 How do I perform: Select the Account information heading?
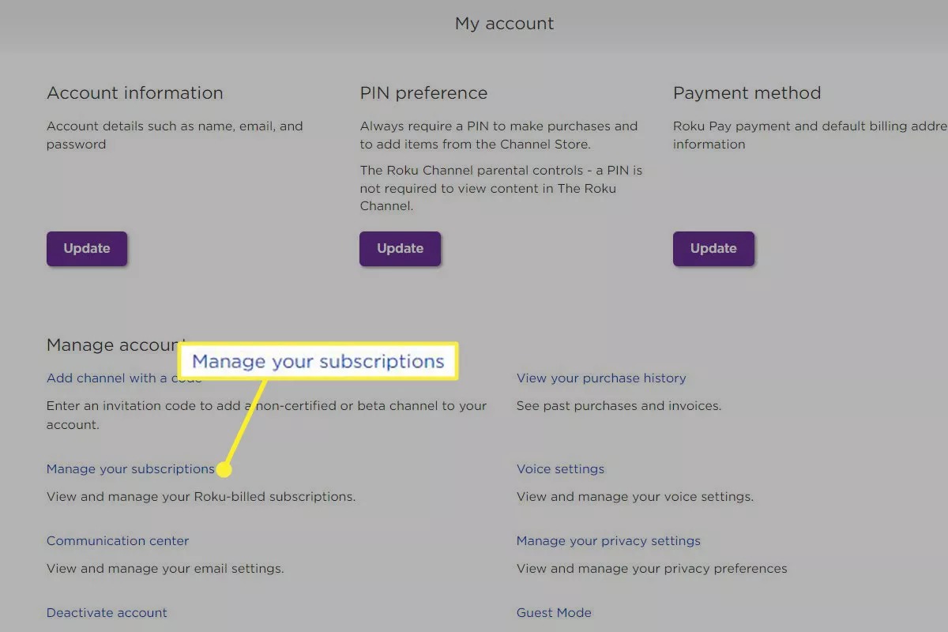tap(135, 93)
